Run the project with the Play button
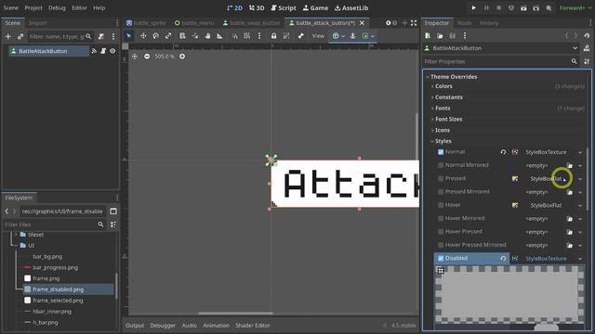 pos(473,8)
